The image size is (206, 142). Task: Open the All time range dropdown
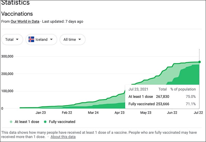pyautogui.click(x=72, y=40)
